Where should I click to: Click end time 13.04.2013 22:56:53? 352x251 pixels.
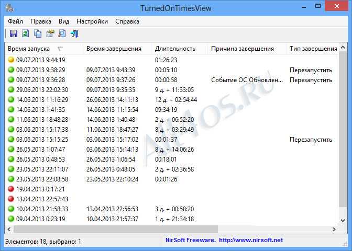[x=112, y=209]
